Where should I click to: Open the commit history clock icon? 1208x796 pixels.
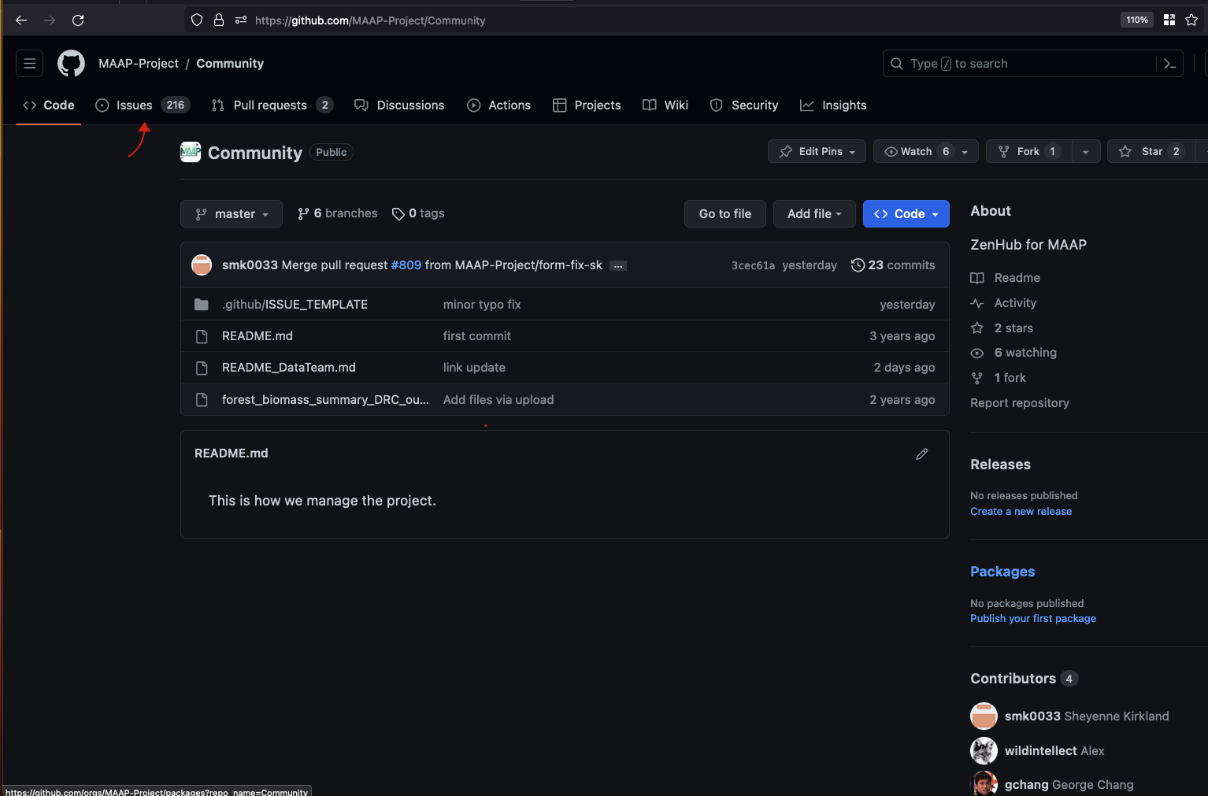pyautogui.click(x=858, y=265)
